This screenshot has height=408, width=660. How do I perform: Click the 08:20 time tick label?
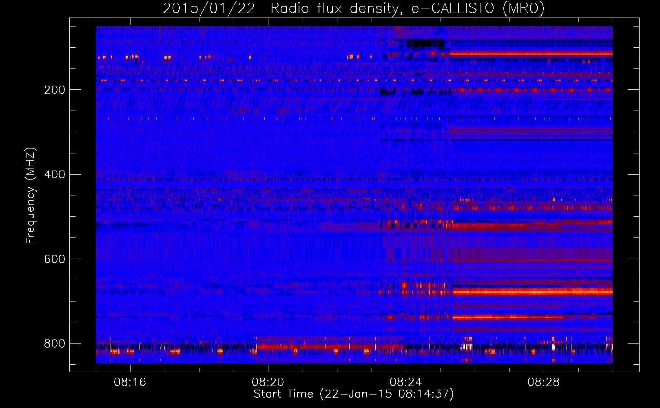[268, 382]
